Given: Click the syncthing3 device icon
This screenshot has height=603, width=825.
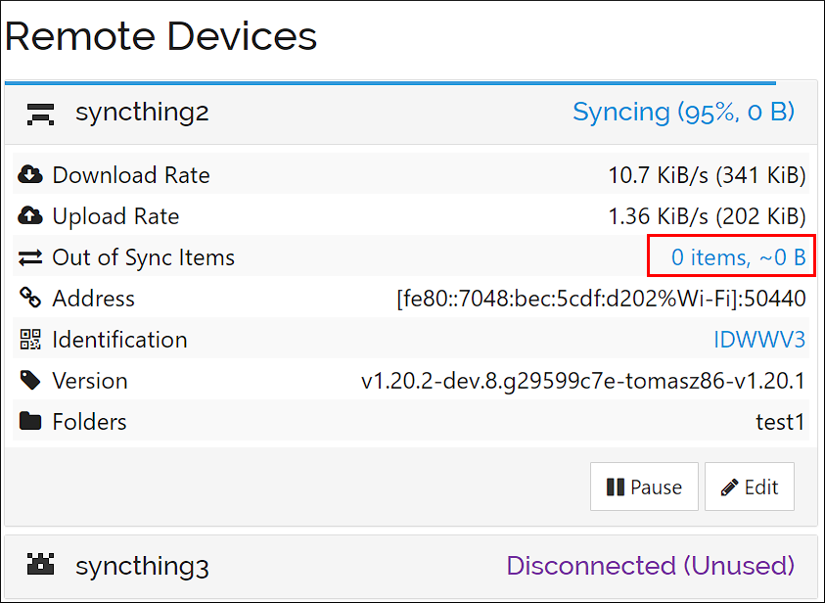Looking at the screenshot, I should [x=39, y=565].
